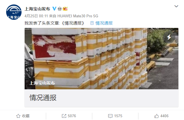Click the lightning bolt icon on image
The height and width of the screenshot is (120, 184).
(169, 37)
